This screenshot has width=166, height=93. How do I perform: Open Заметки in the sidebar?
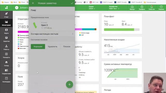(x=6, y=39)
